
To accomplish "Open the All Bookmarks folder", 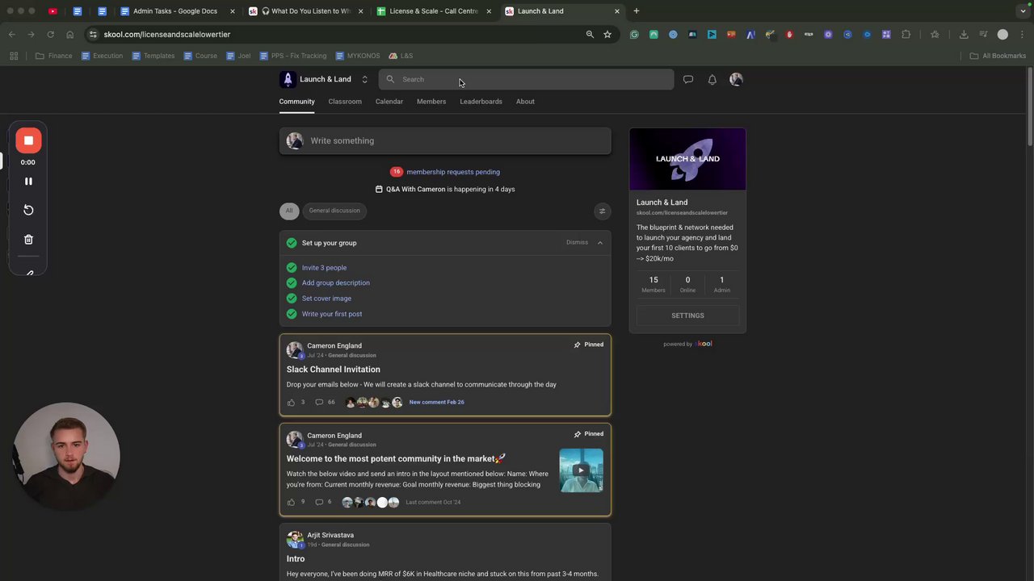I will pos(998,56).
